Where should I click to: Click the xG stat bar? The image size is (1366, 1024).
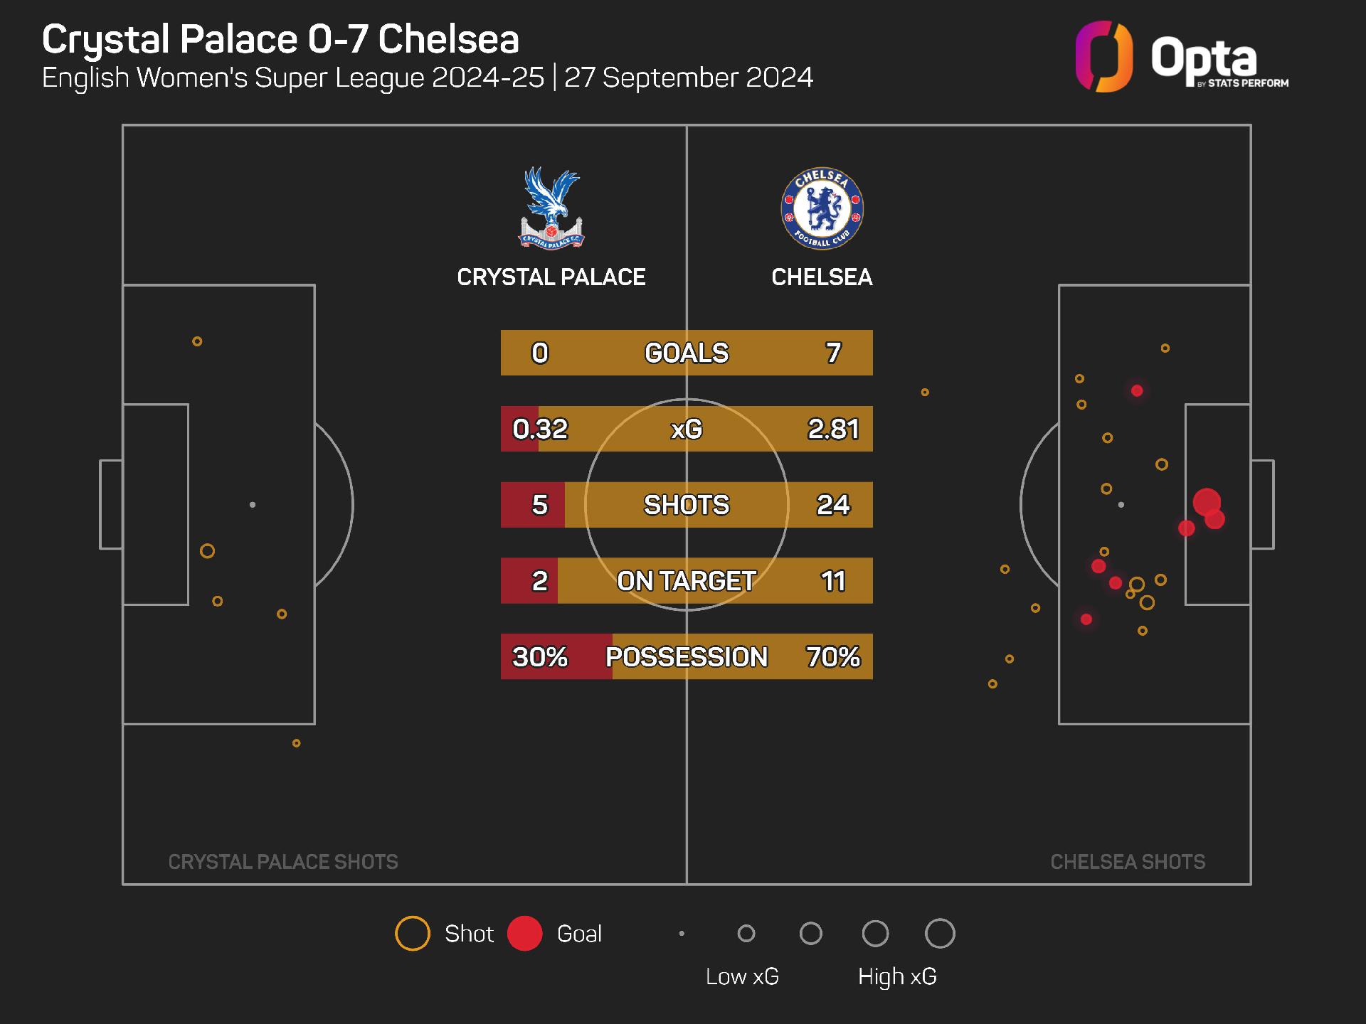pyautogui.click(x=687, y=429)
